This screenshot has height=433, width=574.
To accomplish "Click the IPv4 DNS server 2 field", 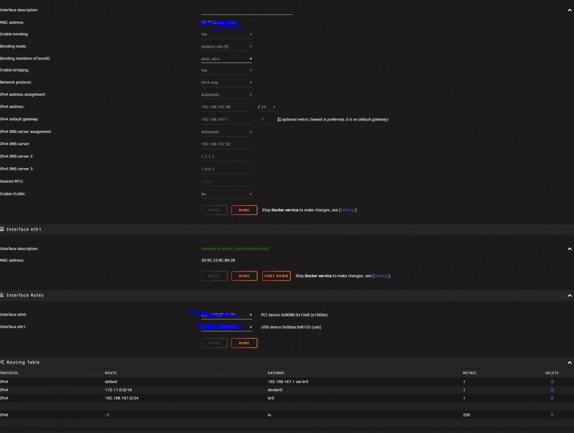I will (x=226, y=157).
